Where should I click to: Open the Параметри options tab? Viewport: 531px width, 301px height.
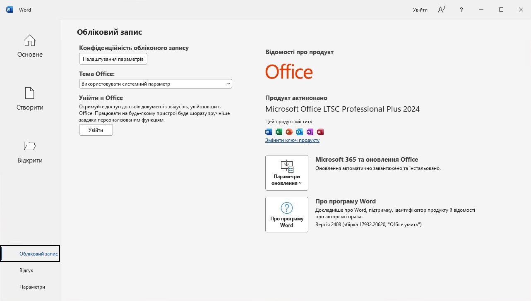(30, 287)
